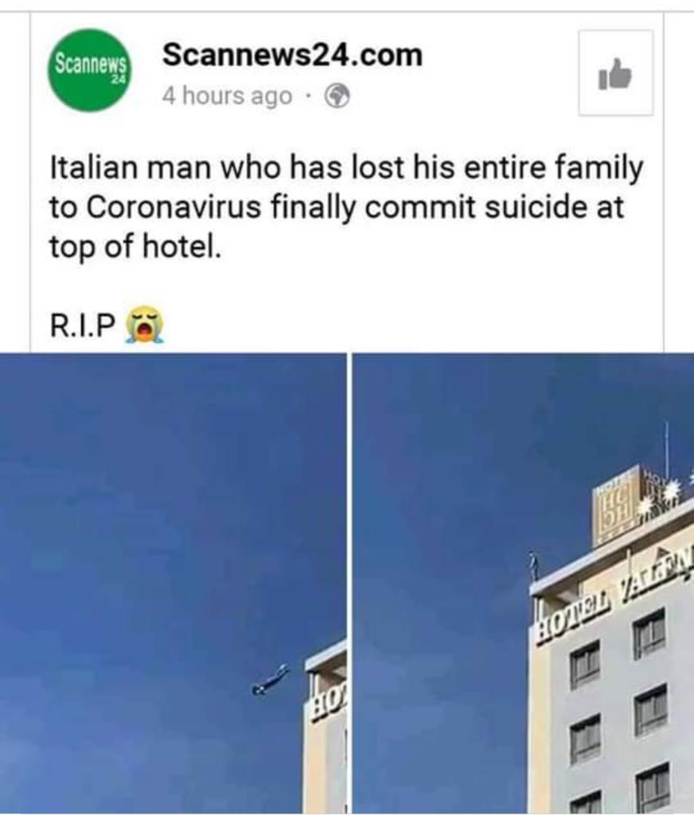The width and height of the screenshot is (694, 815).
Task: Click the post text about Italian man
Action: point(346,207)
